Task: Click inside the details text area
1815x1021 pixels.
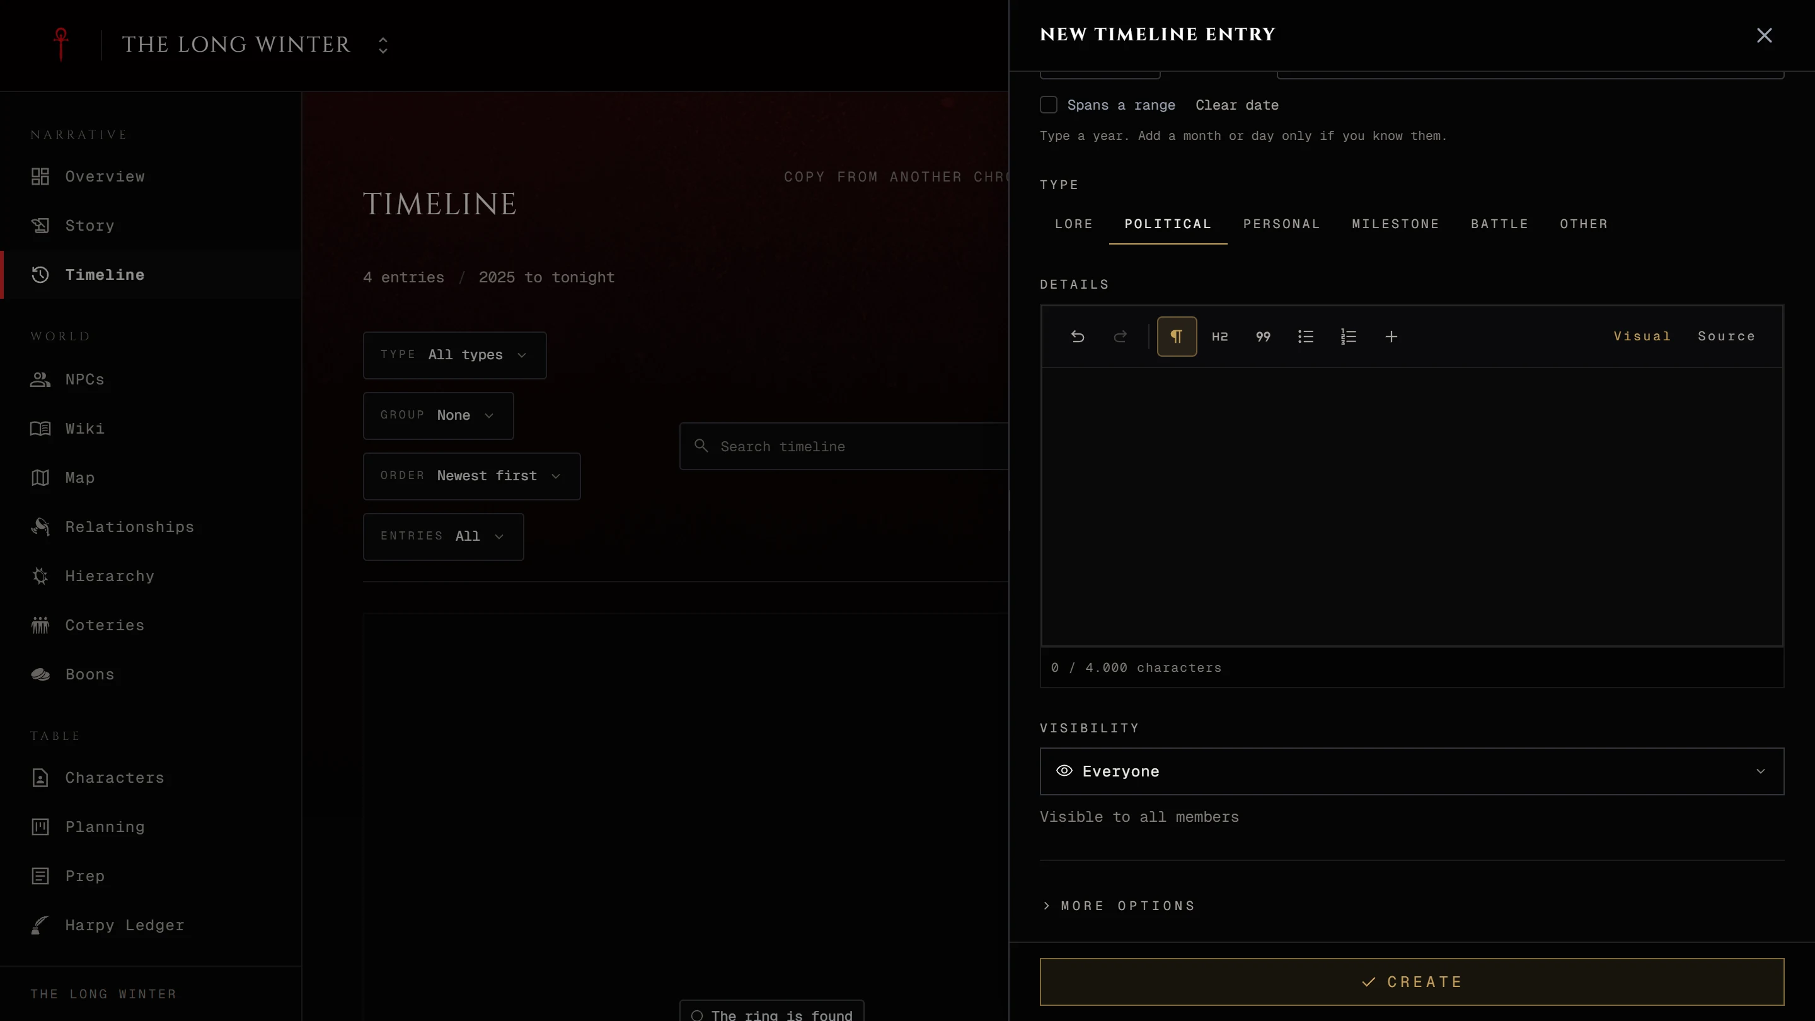Action: tap(1412, 507)
